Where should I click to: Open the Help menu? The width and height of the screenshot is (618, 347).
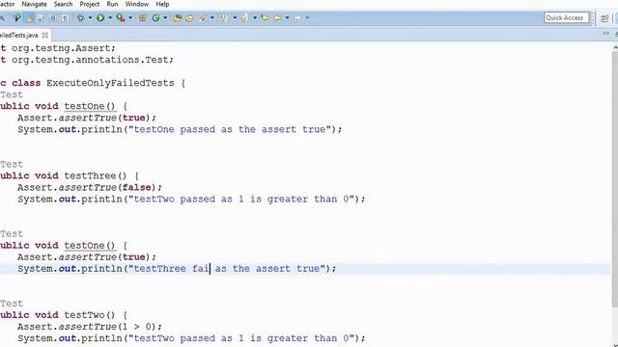tap(162, 4)
